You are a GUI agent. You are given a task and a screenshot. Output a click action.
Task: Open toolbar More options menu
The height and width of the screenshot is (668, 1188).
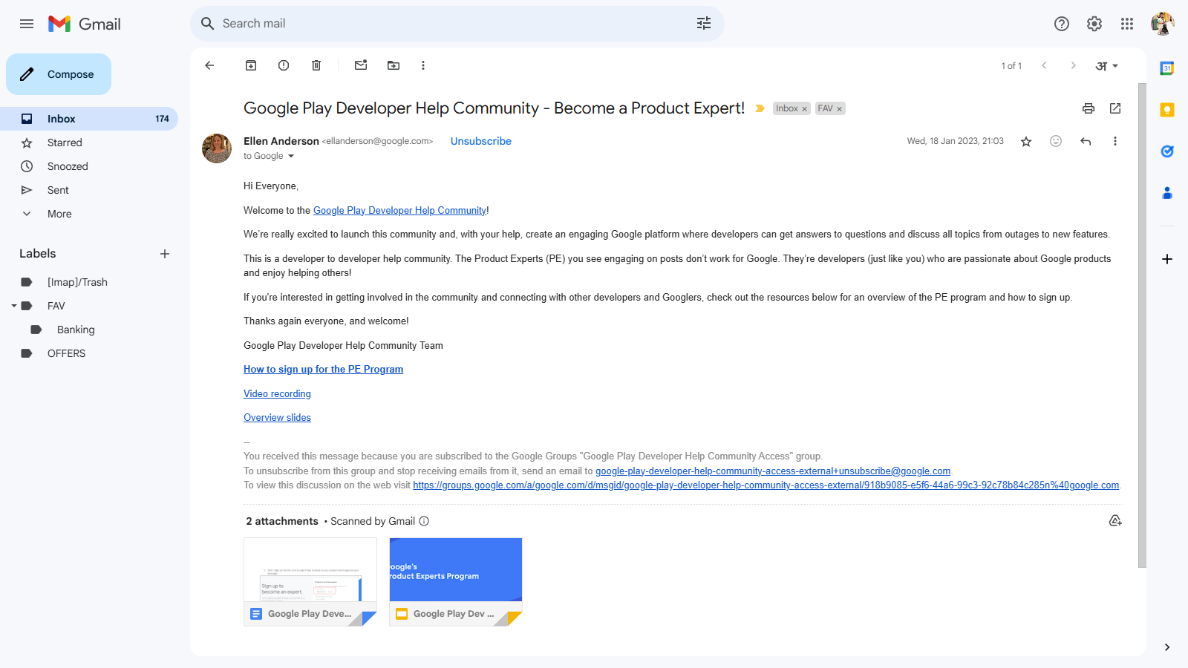click(423, 65)
